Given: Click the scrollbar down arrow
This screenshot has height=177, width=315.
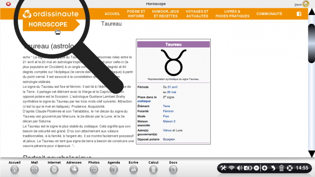Looking at the screenshot, I should pyautogui.click(x=312, y=154).
